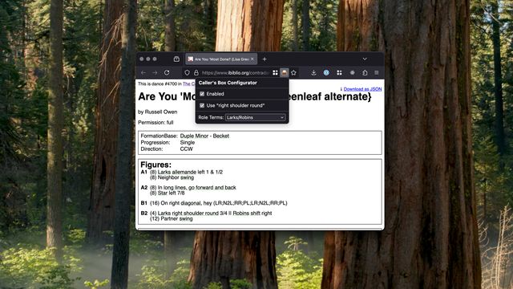Click 'Duple Minor - Becket' formation value
Screen dimensions: 513x289
click(204, 136)
